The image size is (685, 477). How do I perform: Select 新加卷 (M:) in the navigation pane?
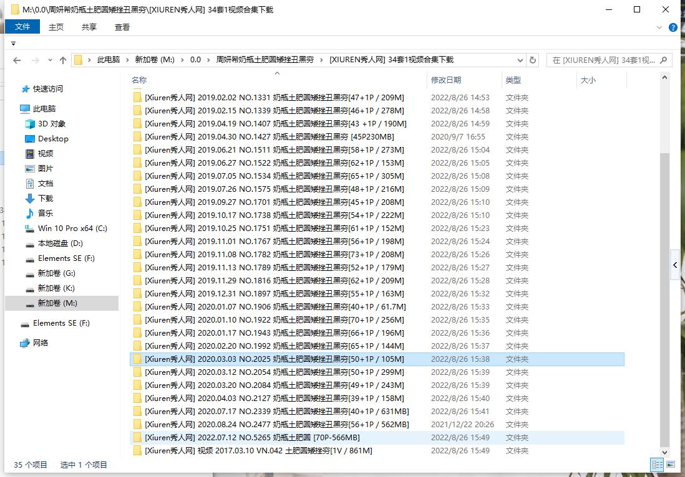(x=62, y=303)
